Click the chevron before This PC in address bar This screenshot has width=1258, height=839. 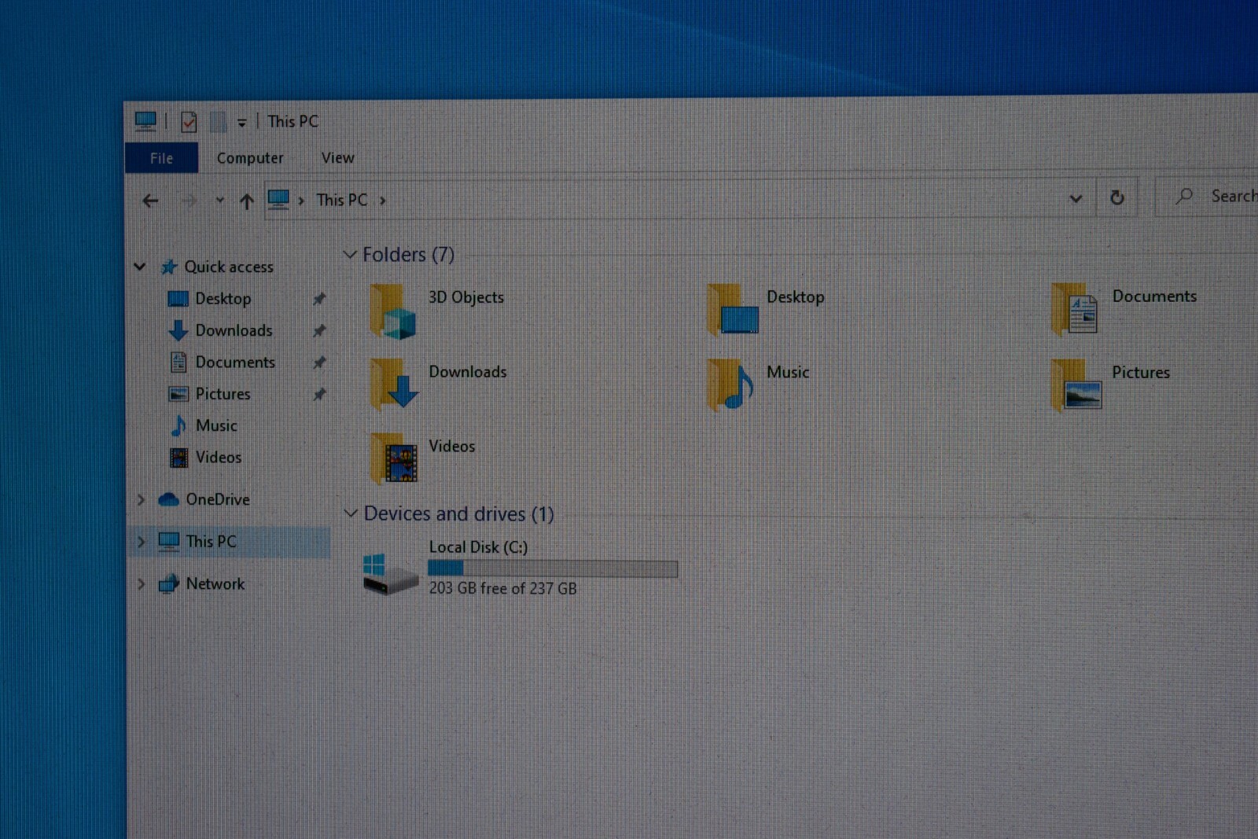click(301, 201)
